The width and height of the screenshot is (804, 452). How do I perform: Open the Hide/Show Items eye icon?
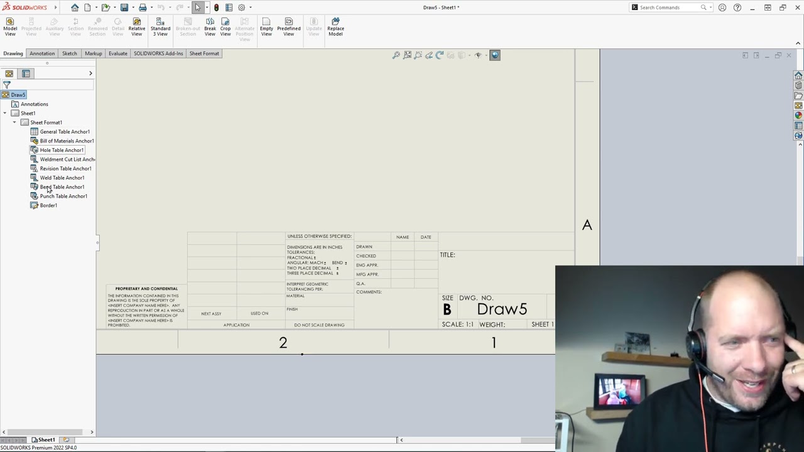[x=477, y=55]
